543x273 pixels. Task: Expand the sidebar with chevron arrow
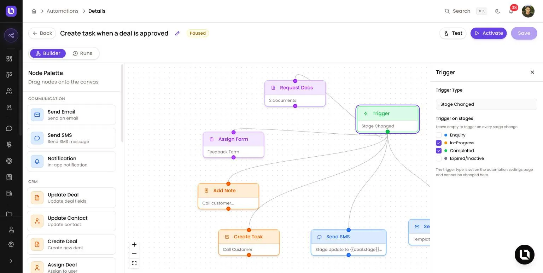click(x=11, y=261)
